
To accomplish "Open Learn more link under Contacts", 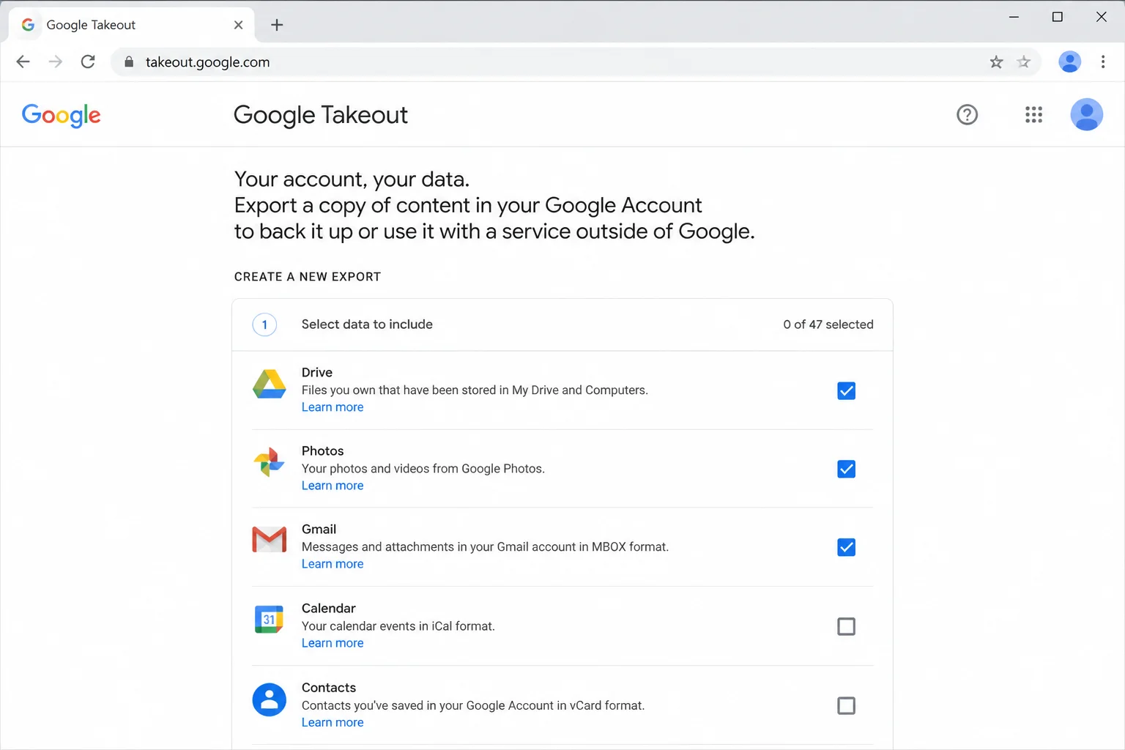I will [x=333, y=722].
